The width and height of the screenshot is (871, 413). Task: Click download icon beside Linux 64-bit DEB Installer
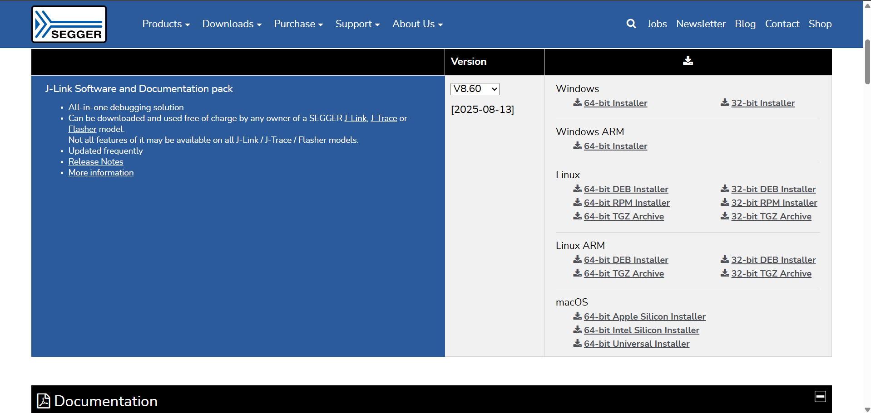point(577,189)
